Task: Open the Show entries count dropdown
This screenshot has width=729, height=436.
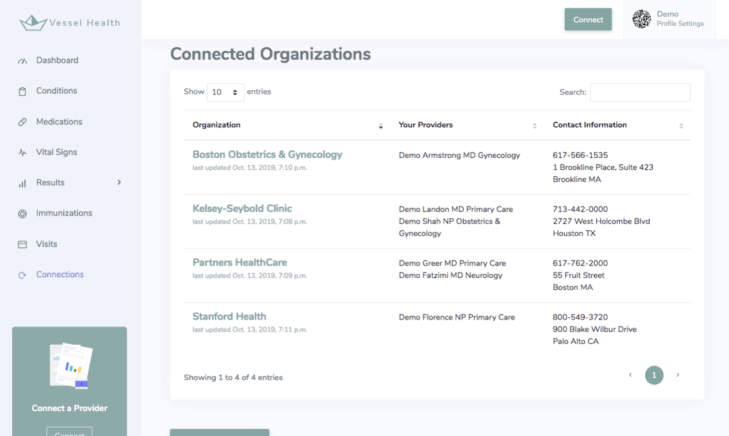Action: [x=226, y=92]
